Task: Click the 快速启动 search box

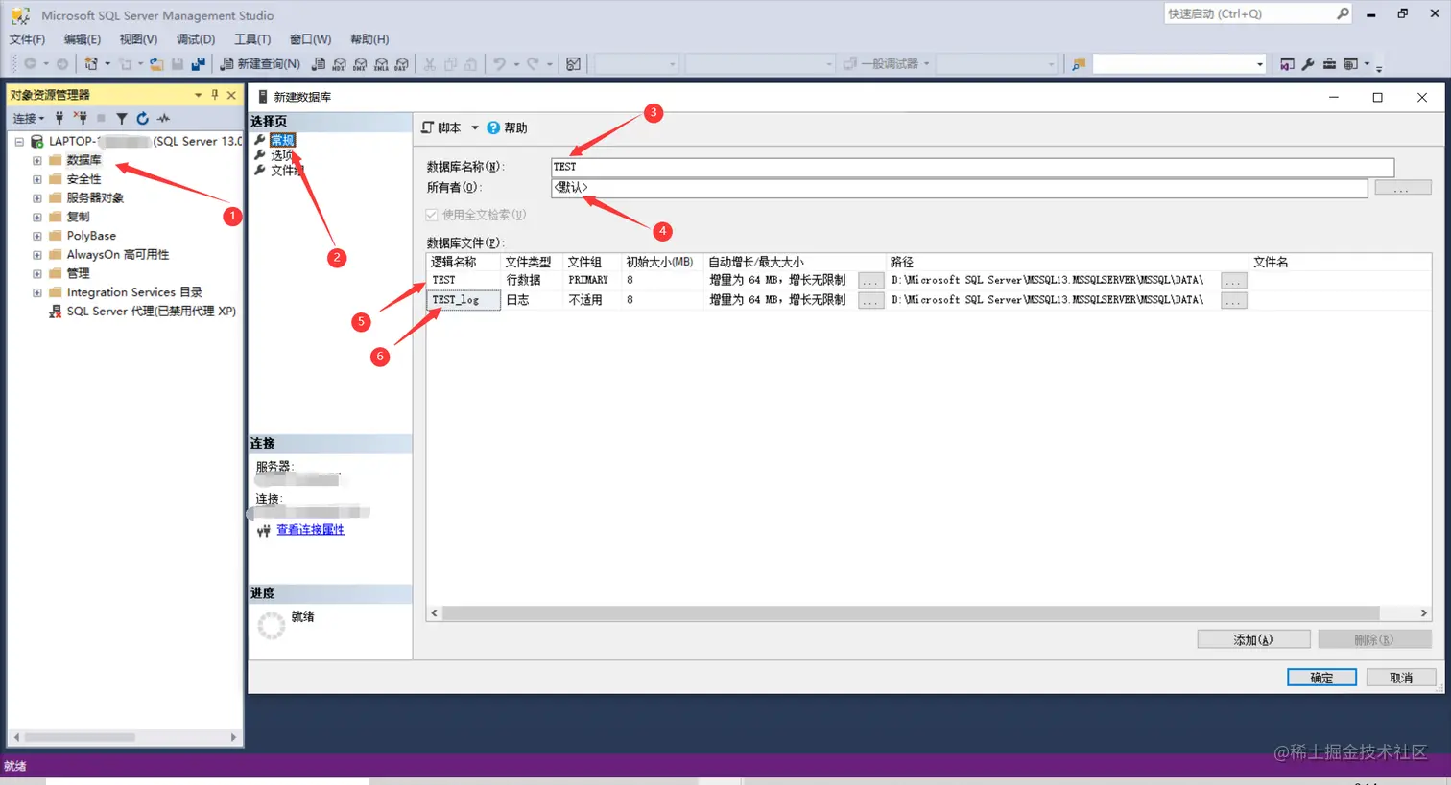Action: tap(1258, 13)
